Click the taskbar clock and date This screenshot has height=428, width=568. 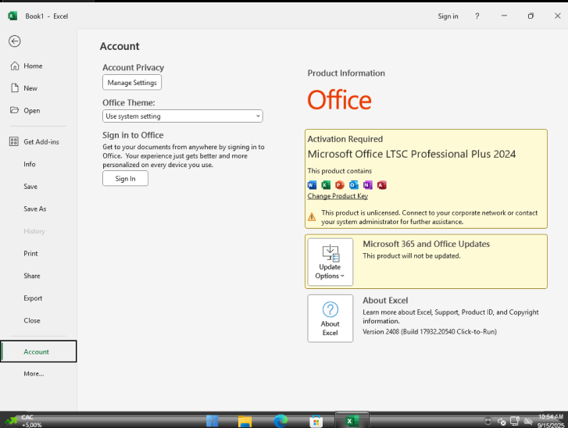pos(551,421)
